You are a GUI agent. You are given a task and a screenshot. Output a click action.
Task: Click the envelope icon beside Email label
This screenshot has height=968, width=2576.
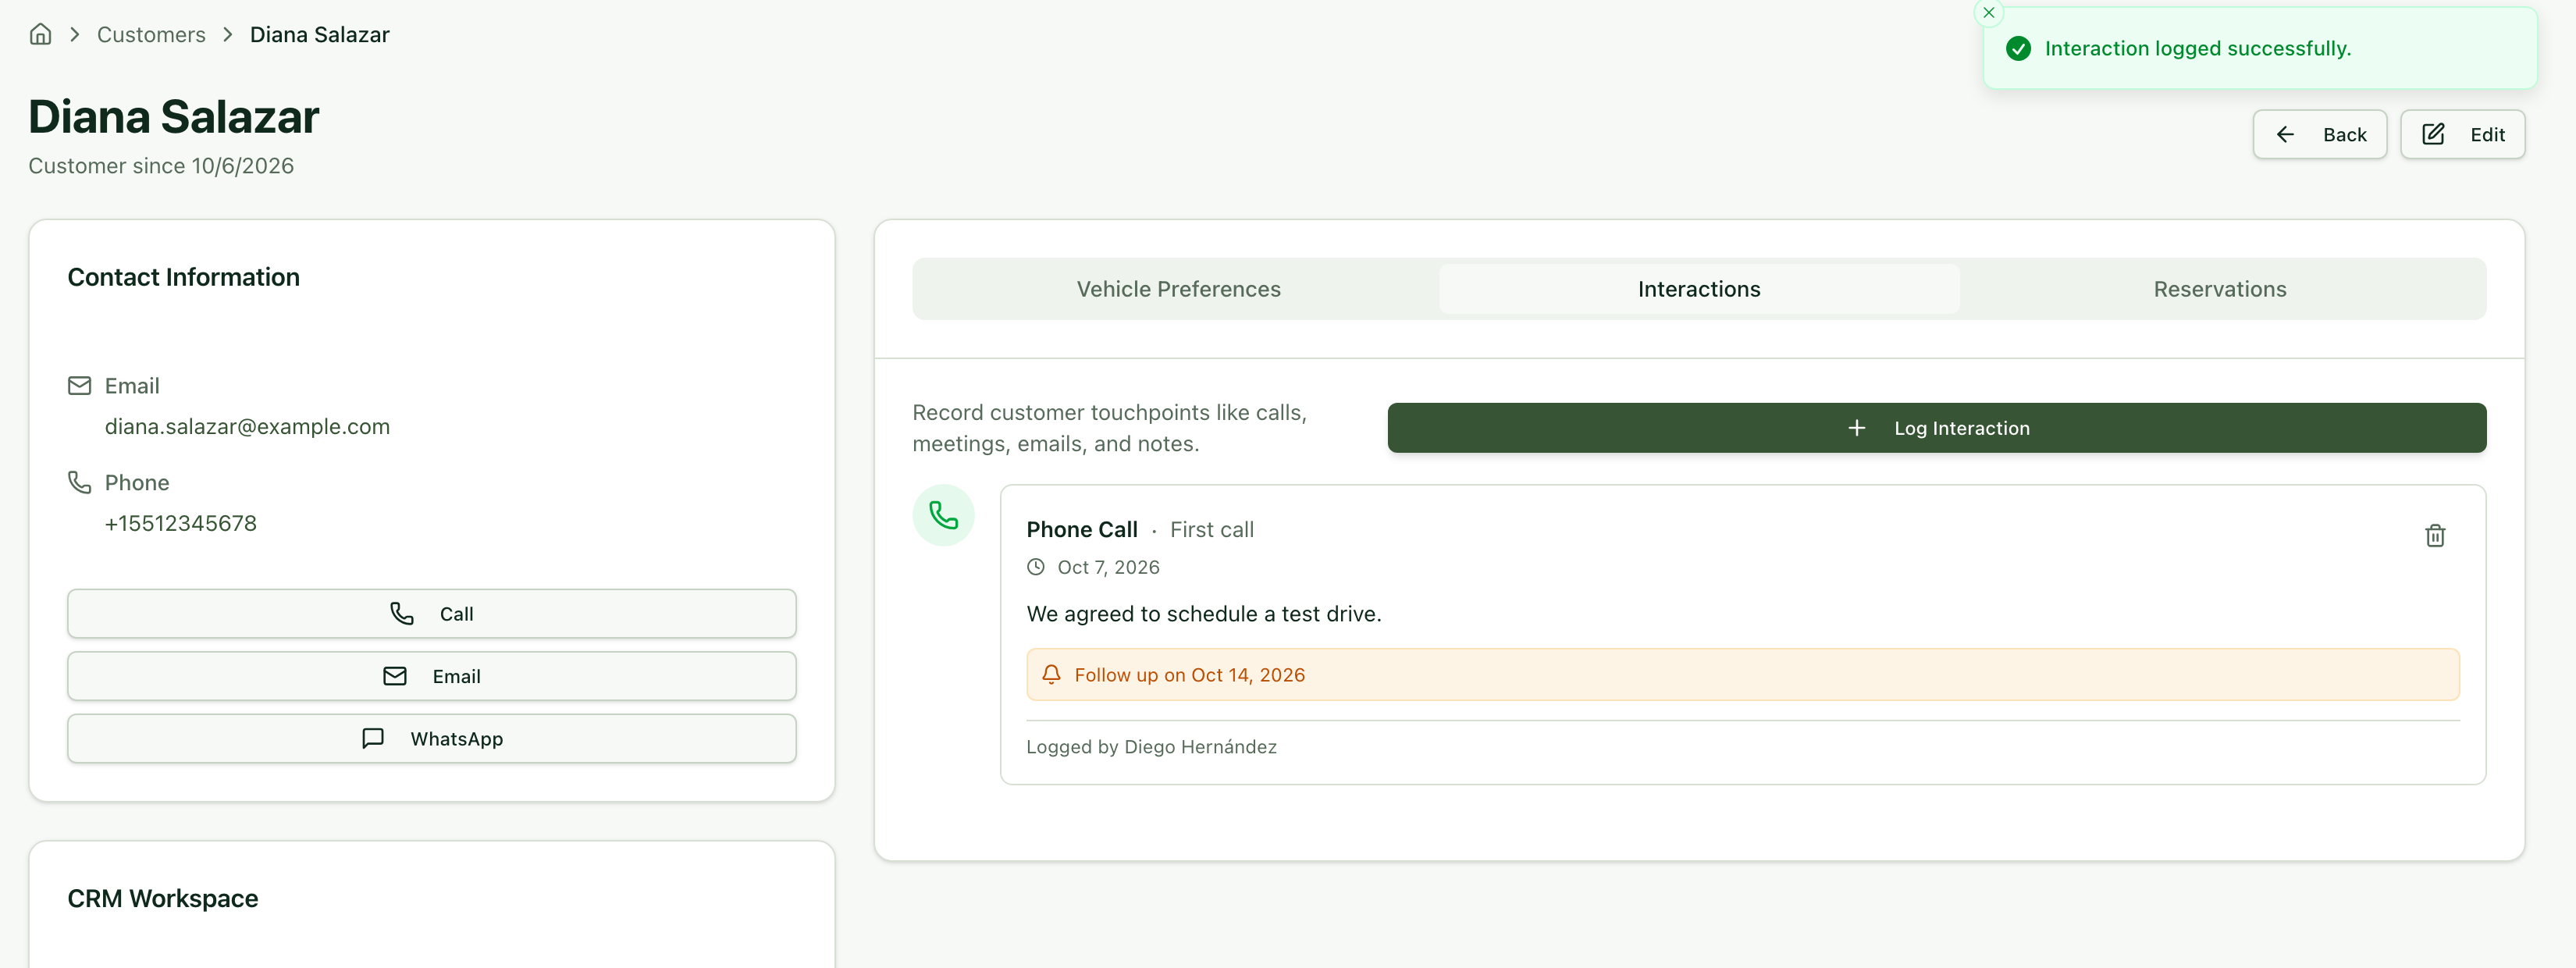coord(79,386)
